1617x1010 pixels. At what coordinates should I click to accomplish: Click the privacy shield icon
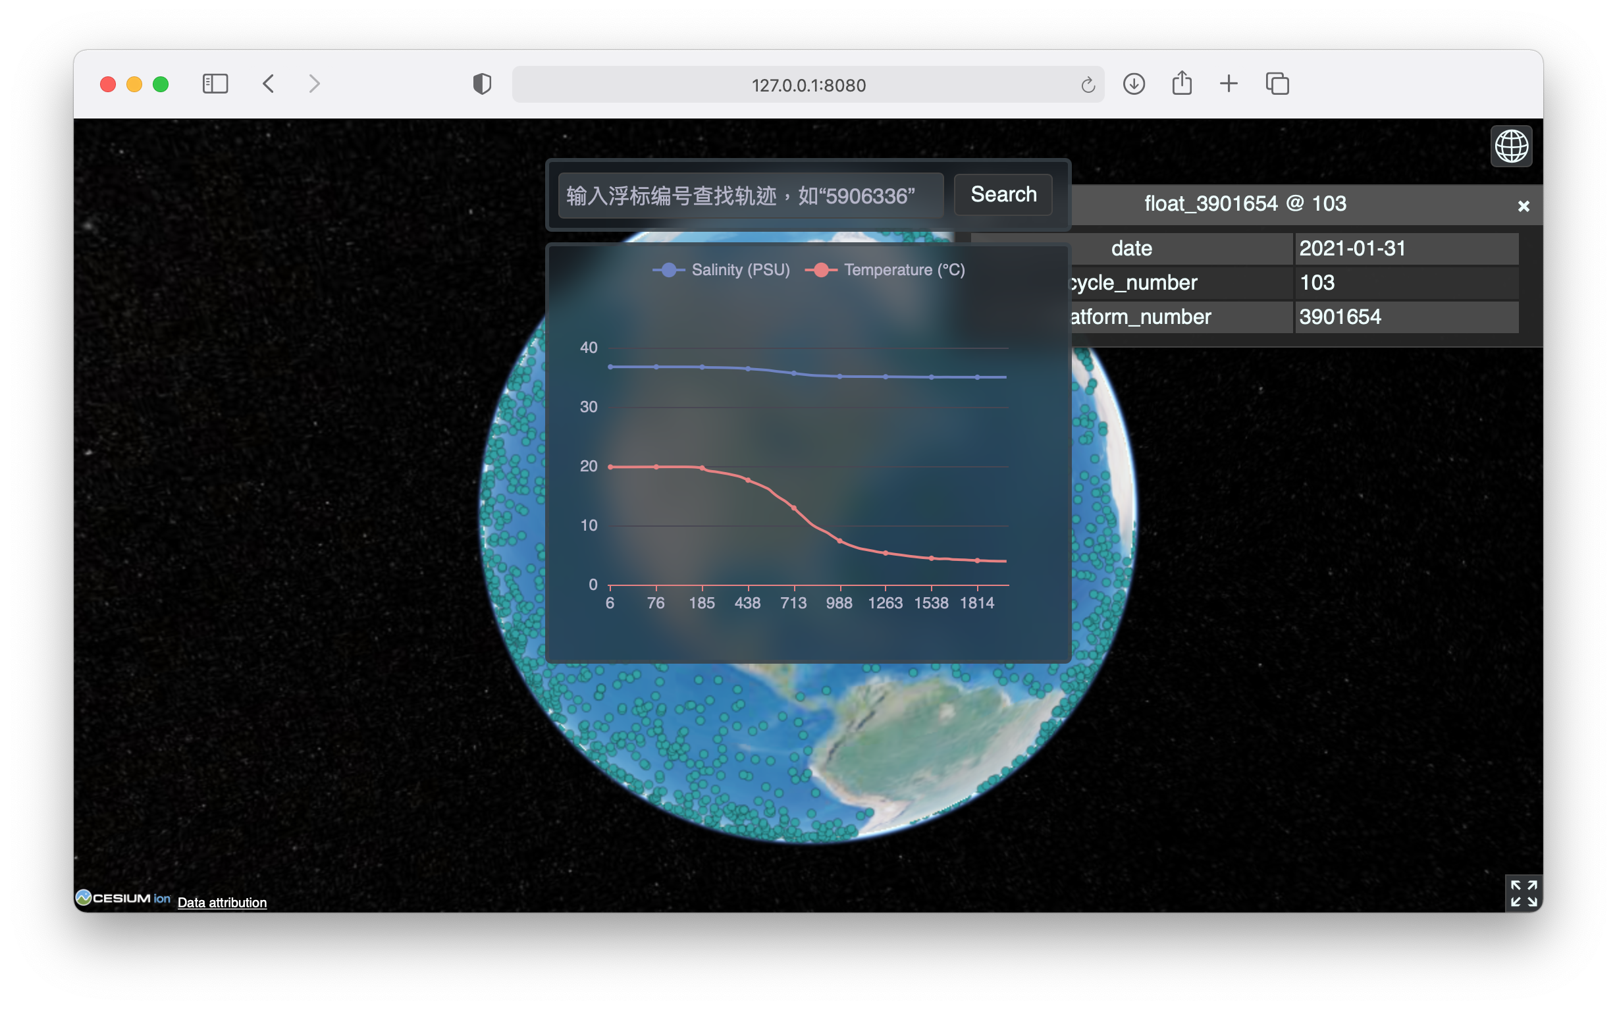point(481,84)
